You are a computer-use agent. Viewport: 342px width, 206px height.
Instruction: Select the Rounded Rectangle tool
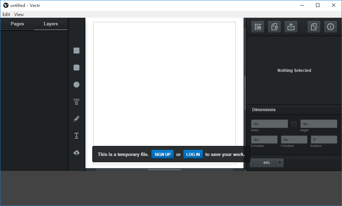pos(76,67)
